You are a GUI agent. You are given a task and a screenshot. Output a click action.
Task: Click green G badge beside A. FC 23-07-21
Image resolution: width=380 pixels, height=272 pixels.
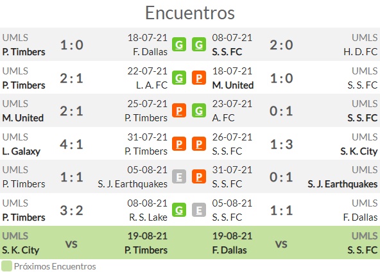199,111
